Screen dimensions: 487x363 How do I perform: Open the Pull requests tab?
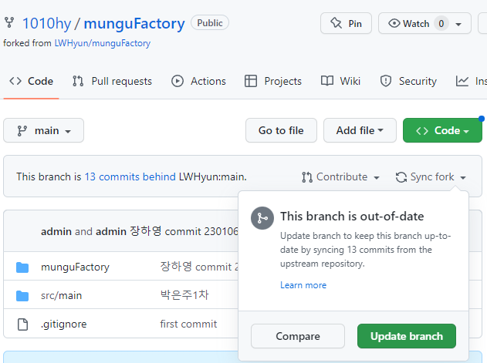point(112,81)
